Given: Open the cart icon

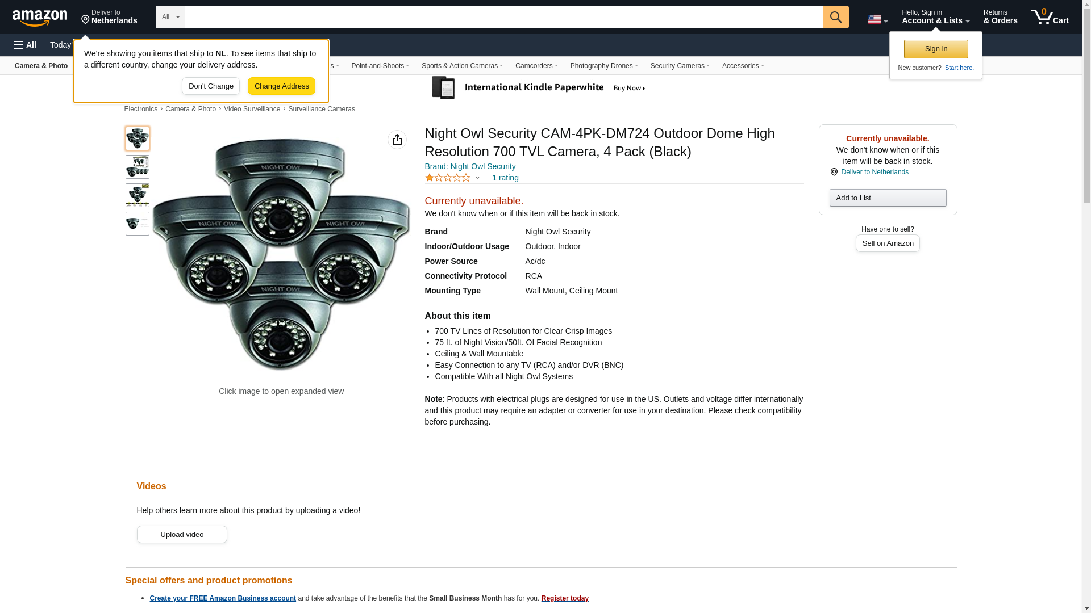Looking at the screenshot, I should pyautogui.click(x=1050, y=17).
